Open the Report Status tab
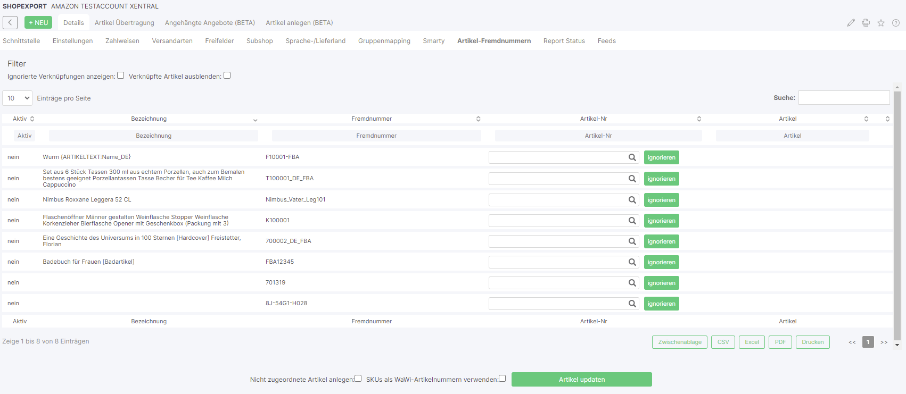The image size is (906, 394). click(564, 41)
